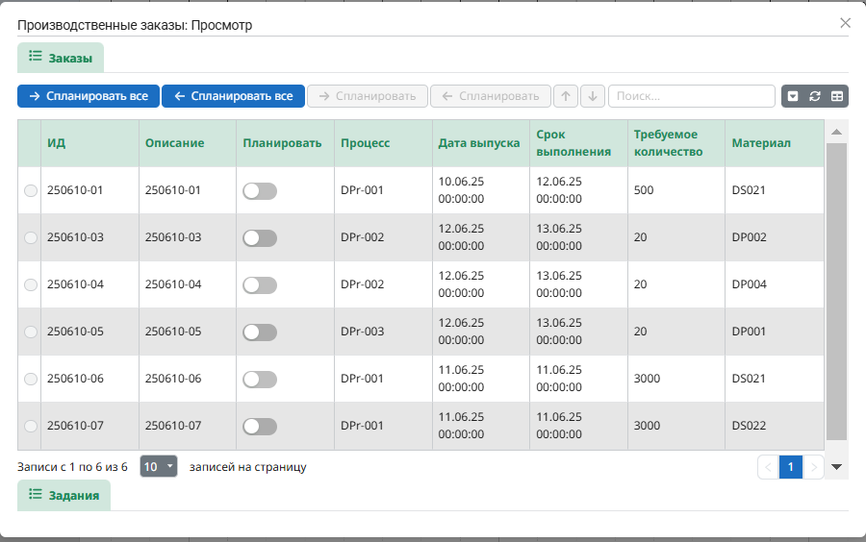The image size is (866, 542).
Task: Go to the previous page arrow
Action: 768,467
